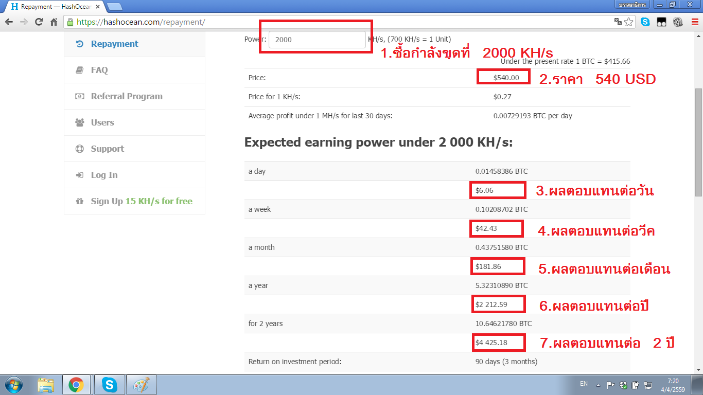This screenshot has height=395, width=703.
Task: Open Support in the sidebar
Action: (x=134, y=149)
